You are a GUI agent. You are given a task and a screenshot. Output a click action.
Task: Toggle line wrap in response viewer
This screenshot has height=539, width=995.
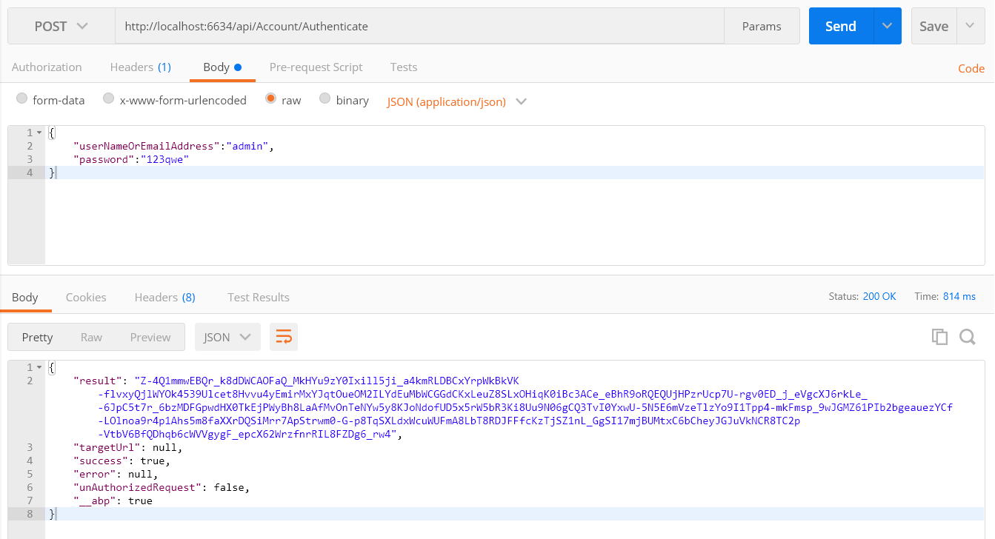tap(284, 337)
